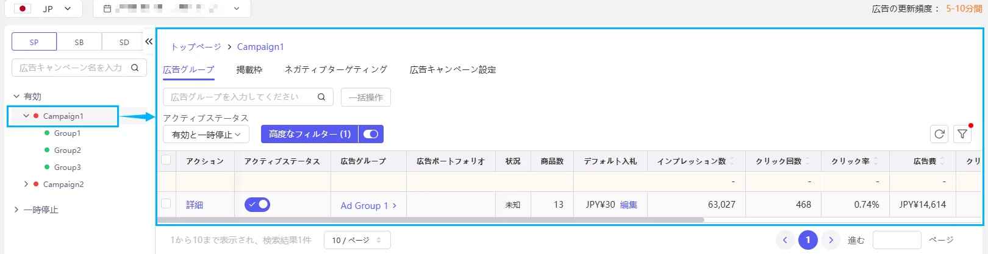Click the 一括操作 button
The width and height of the screenshot is (988, 254).
366,97
